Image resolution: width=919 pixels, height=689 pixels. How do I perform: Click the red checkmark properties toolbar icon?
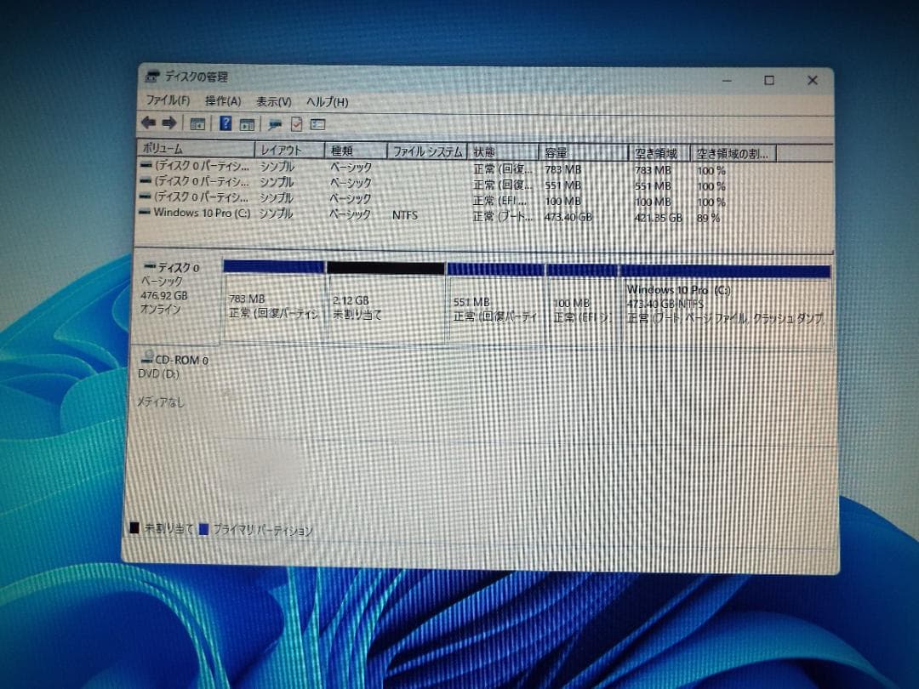[295, 123]
